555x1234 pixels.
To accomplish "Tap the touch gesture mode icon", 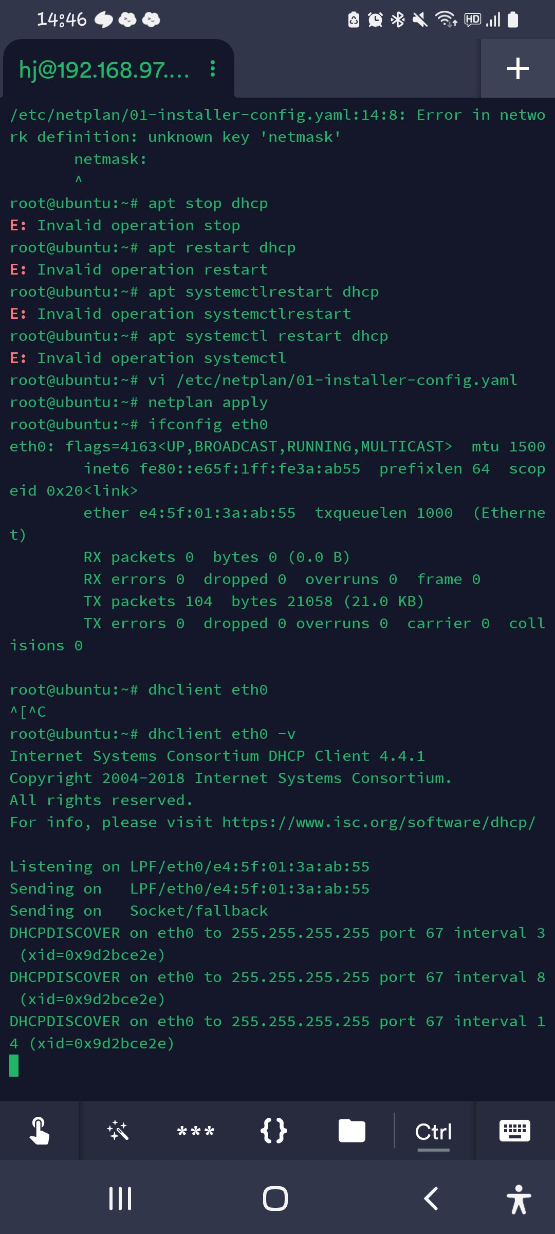I will coord(40,1131).
